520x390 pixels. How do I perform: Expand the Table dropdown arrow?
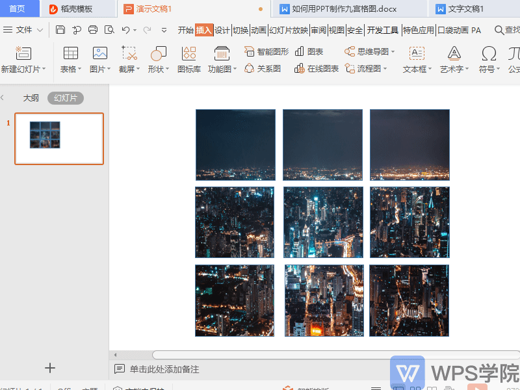point(79,69)
